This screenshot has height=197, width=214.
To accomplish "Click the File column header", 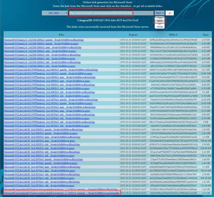I will [x=62, y=35].
